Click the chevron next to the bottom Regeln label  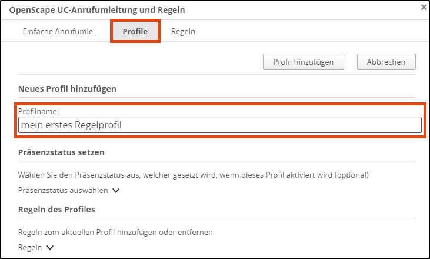[x=50, y=248]
